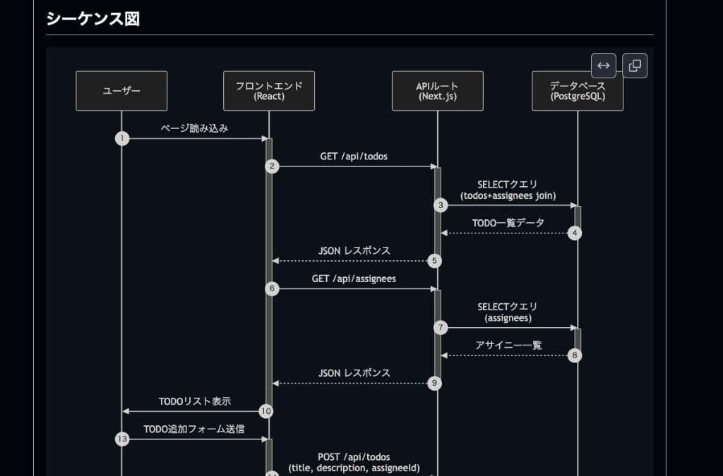Click the SELECTクエリ (todos+assignees join) label
This screenshot has width=723, height=476.
coord(506,190)
